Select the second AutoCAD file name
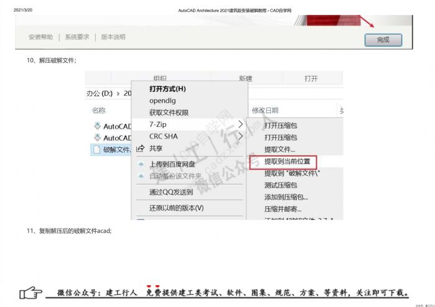Viewport: 435px width, 307px height. pyautogui.click(x=117, y=138)
